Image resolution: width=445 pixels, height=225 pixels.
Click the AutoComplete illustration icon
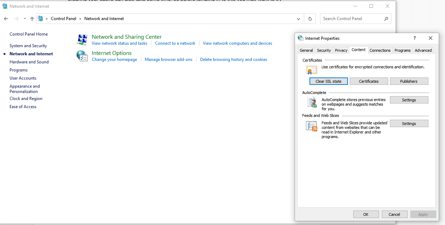pos(312,102)
